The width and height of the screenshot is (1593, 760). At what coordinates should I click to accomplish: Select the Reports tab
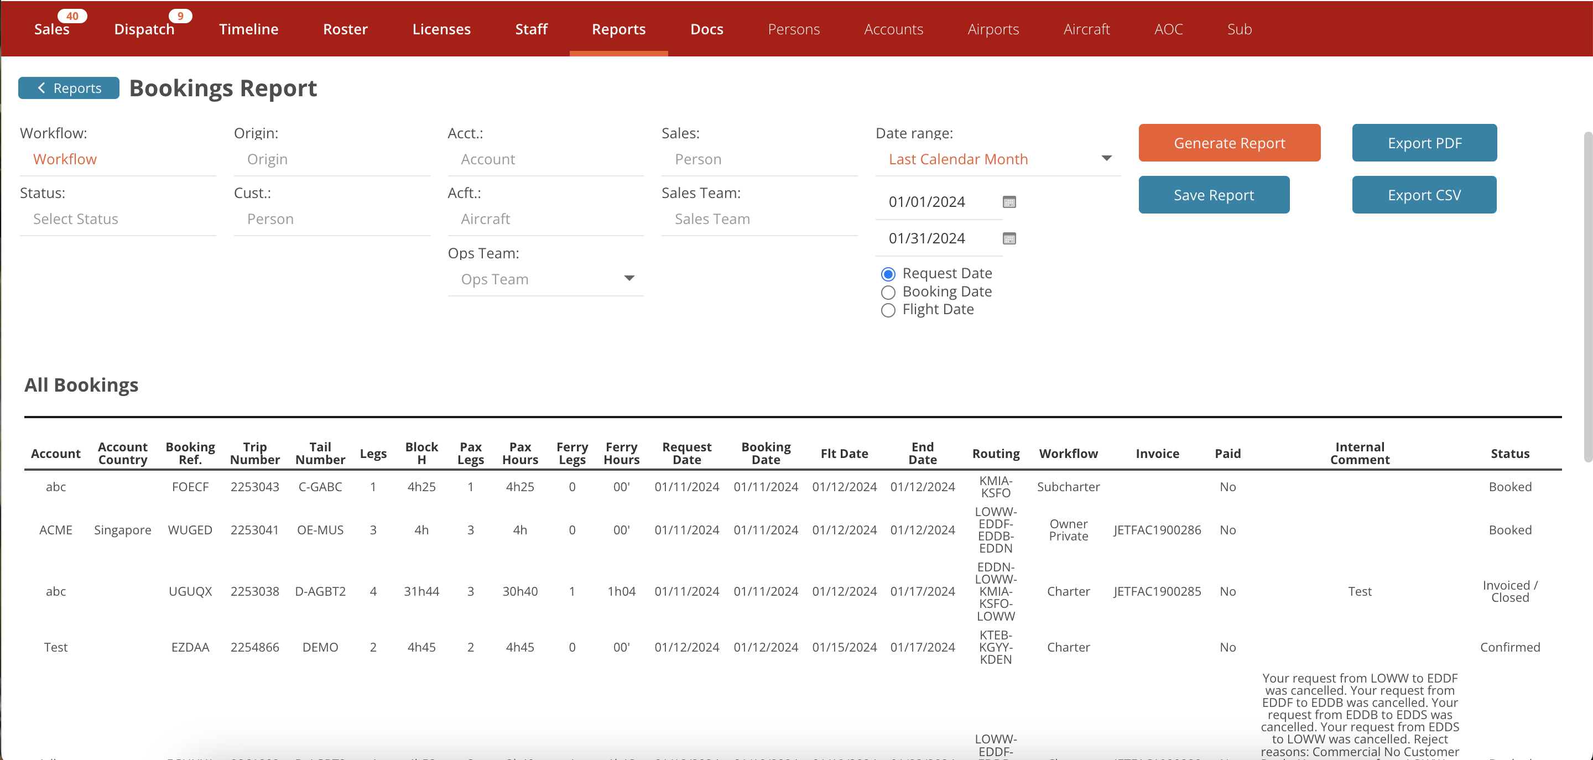(x=618, y=29)
